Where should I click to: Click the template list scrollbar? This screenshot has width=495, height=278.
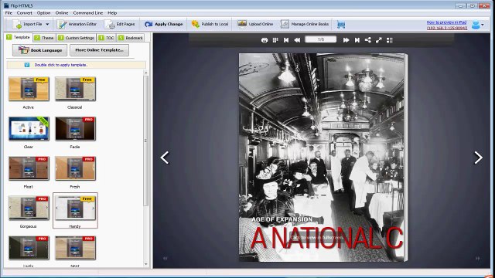(x=146, y=141)
